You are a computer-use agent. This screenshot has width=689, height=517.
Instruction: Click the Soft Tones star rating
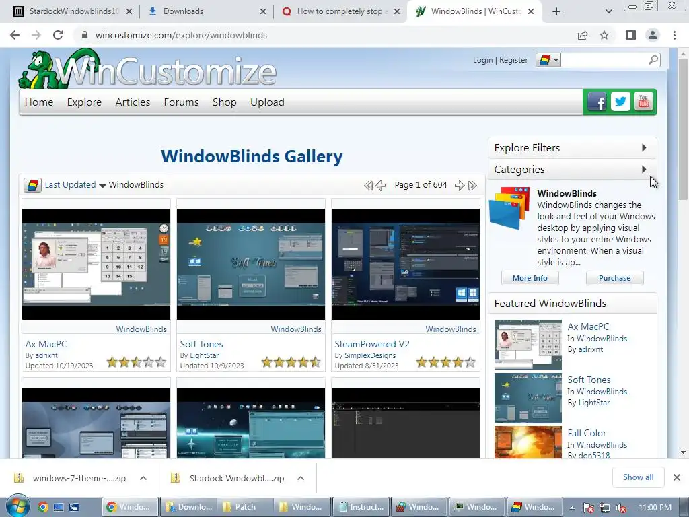[291, 362]
